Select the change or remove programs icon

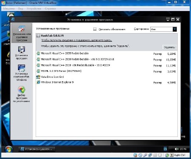(x=22, y=29)
